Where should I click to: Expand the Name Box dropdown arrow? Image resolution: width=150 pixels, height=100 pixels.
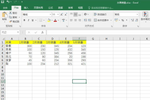pyautogui.click(x=18, y=32)
